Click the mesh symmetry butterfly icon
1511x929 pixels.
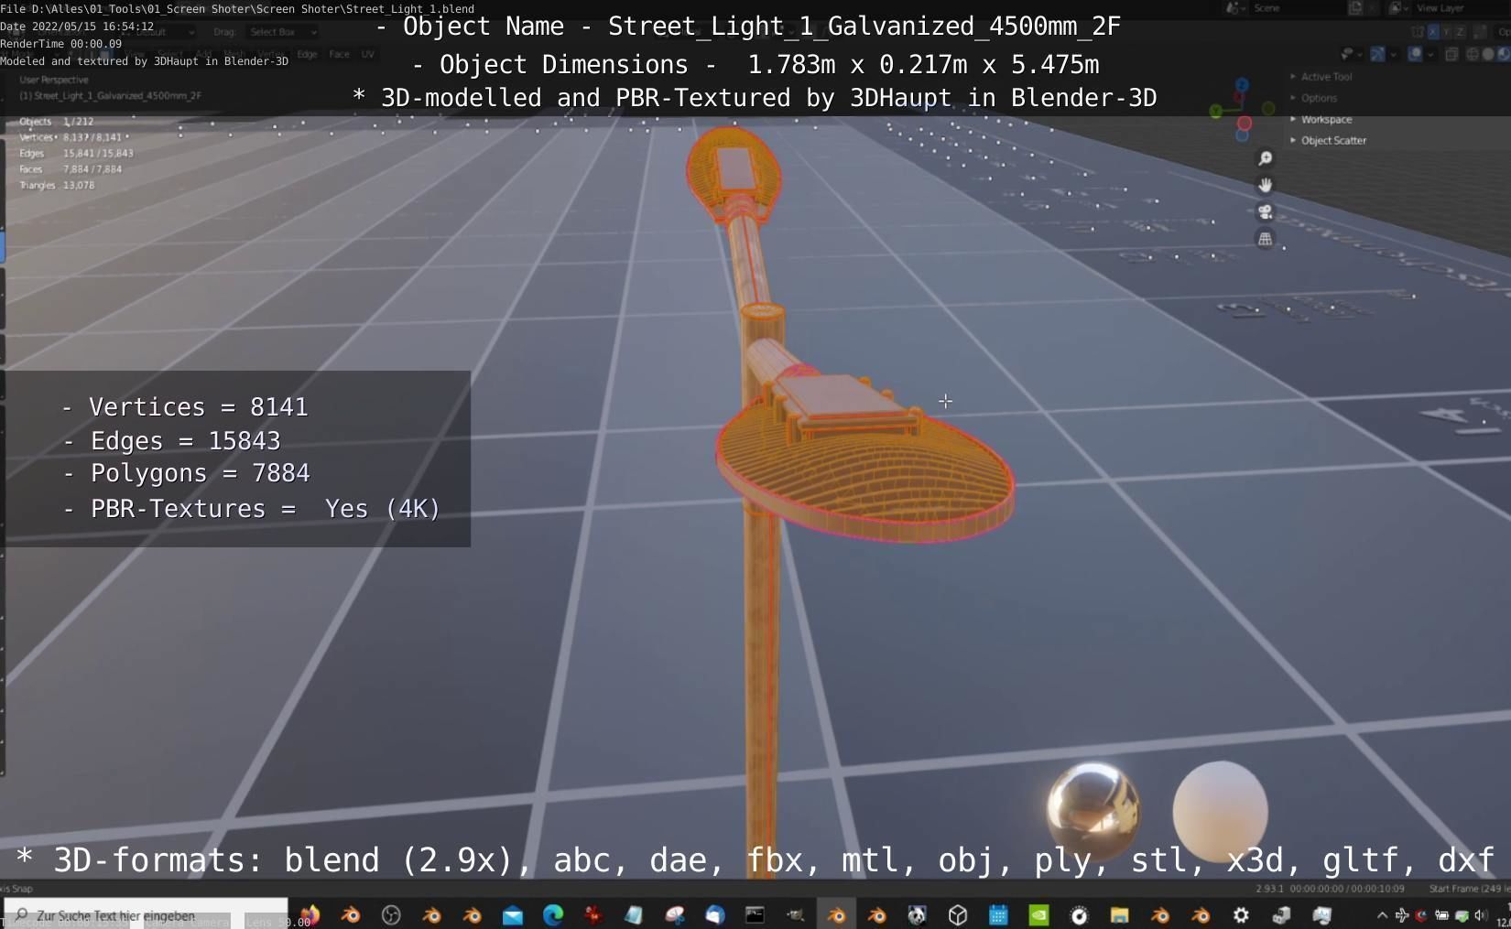click(x=1418, y=32)
